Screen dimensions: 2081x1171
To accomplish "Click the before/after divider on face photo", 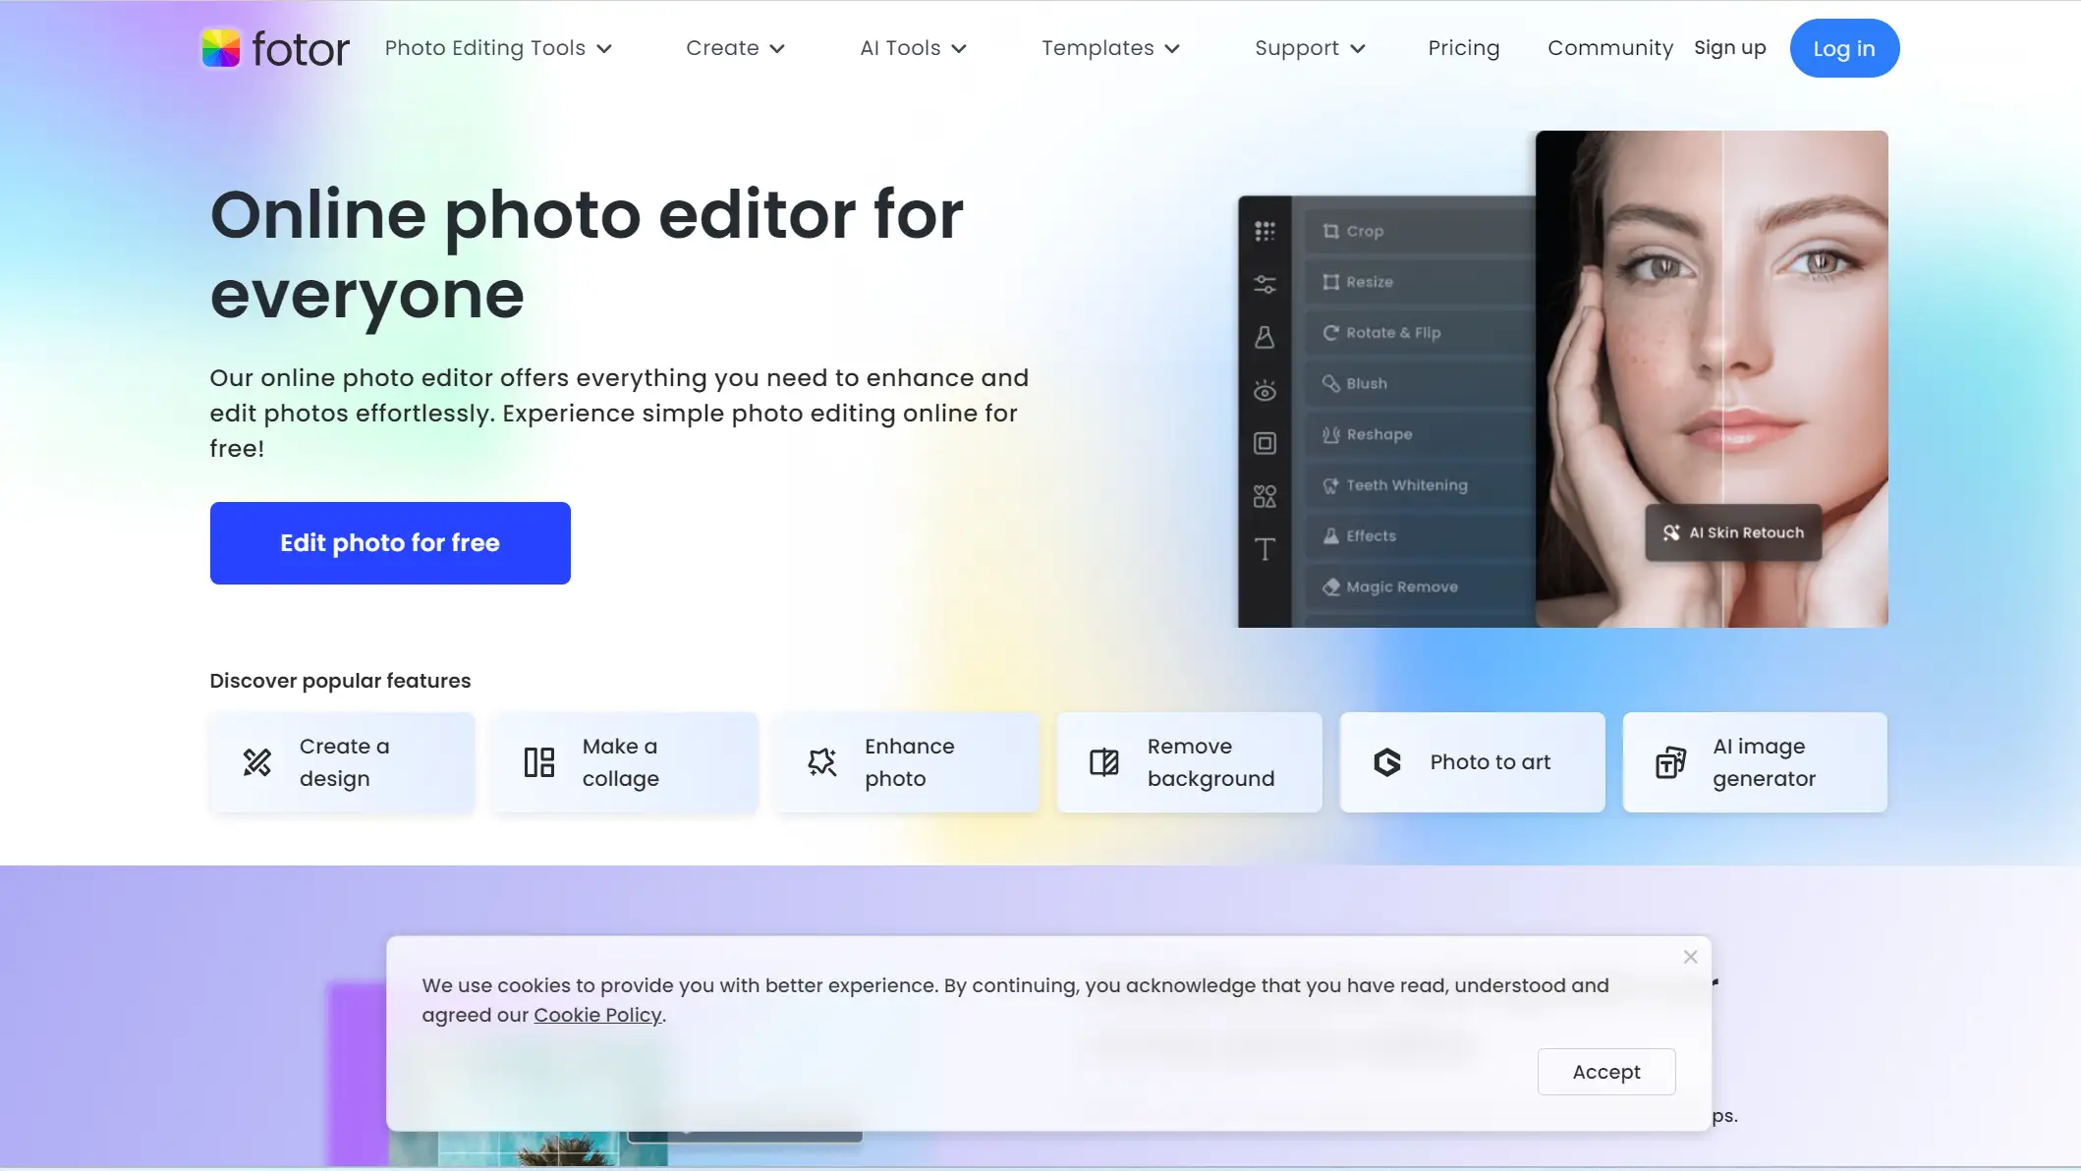I will [x=1723, y=379].
